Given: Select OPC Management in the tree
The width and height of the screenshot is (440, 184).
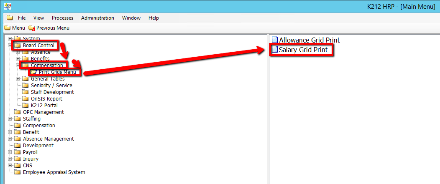Looking at the screenshot, I should click(43, 112).
